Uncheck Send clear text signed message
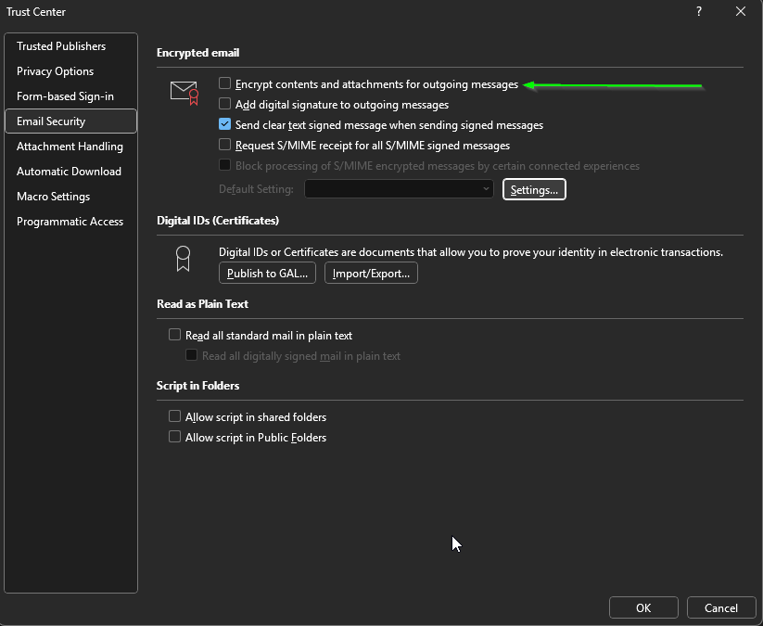 (x=224, y=125)
